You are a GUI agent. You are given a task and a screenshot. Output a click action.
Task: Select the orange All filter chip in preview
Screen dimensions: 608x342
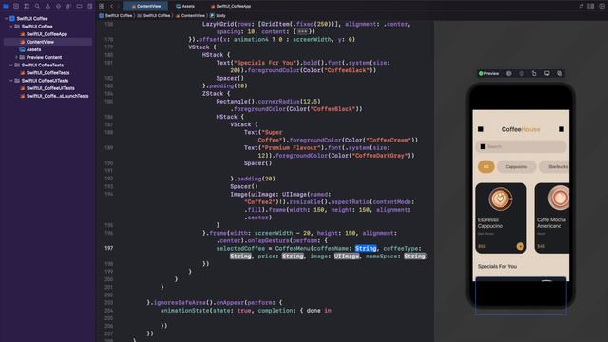coord(485,167)
